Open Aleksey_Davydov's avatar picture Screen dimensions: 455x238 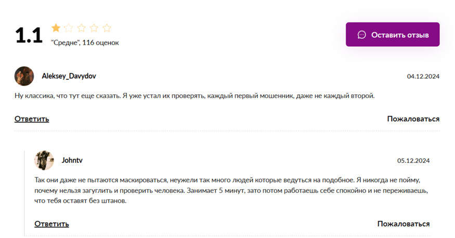(24, 76)
